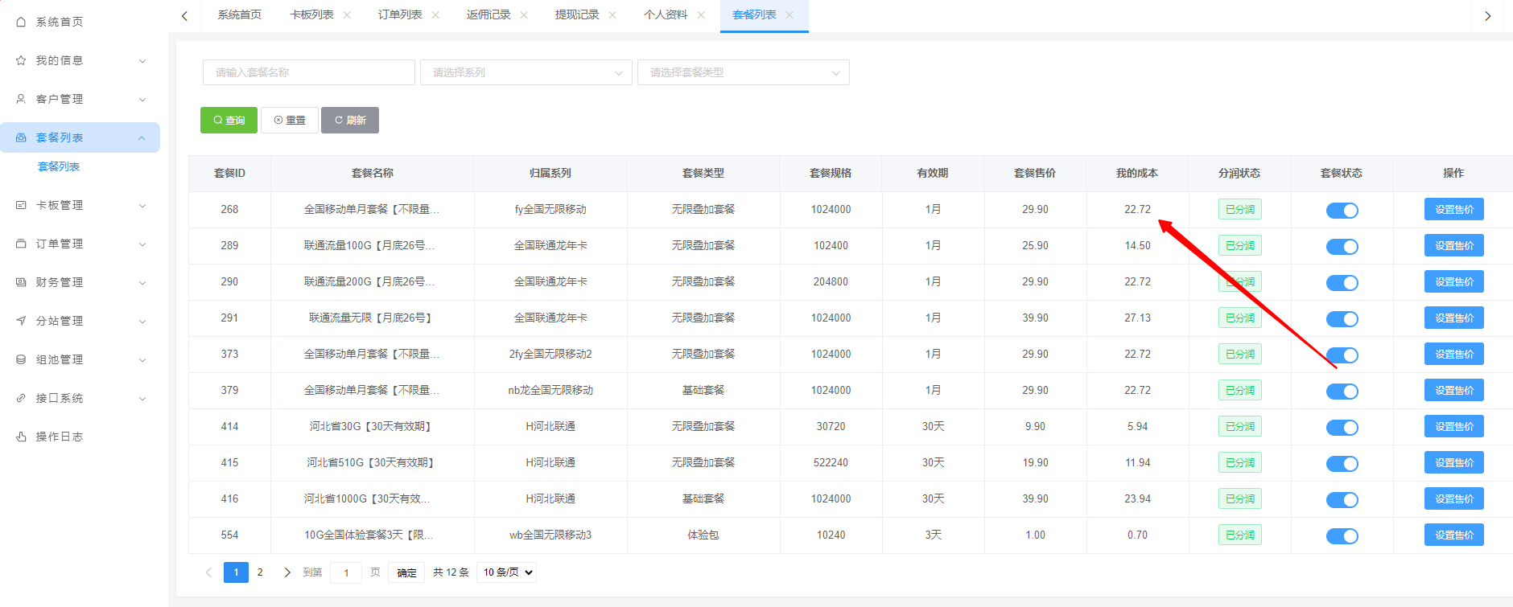
Task: Click the green 查询 button
Action: pos(229,120)
